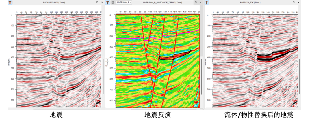
Task: Click the T icon of the POSTSYN_STK window
Action: pyautogui.click(x=207, y=3)
